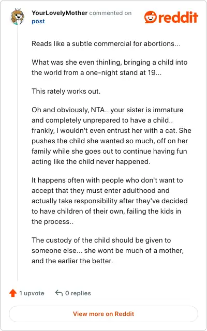Click the "This rately works out." line

(66, 91)
